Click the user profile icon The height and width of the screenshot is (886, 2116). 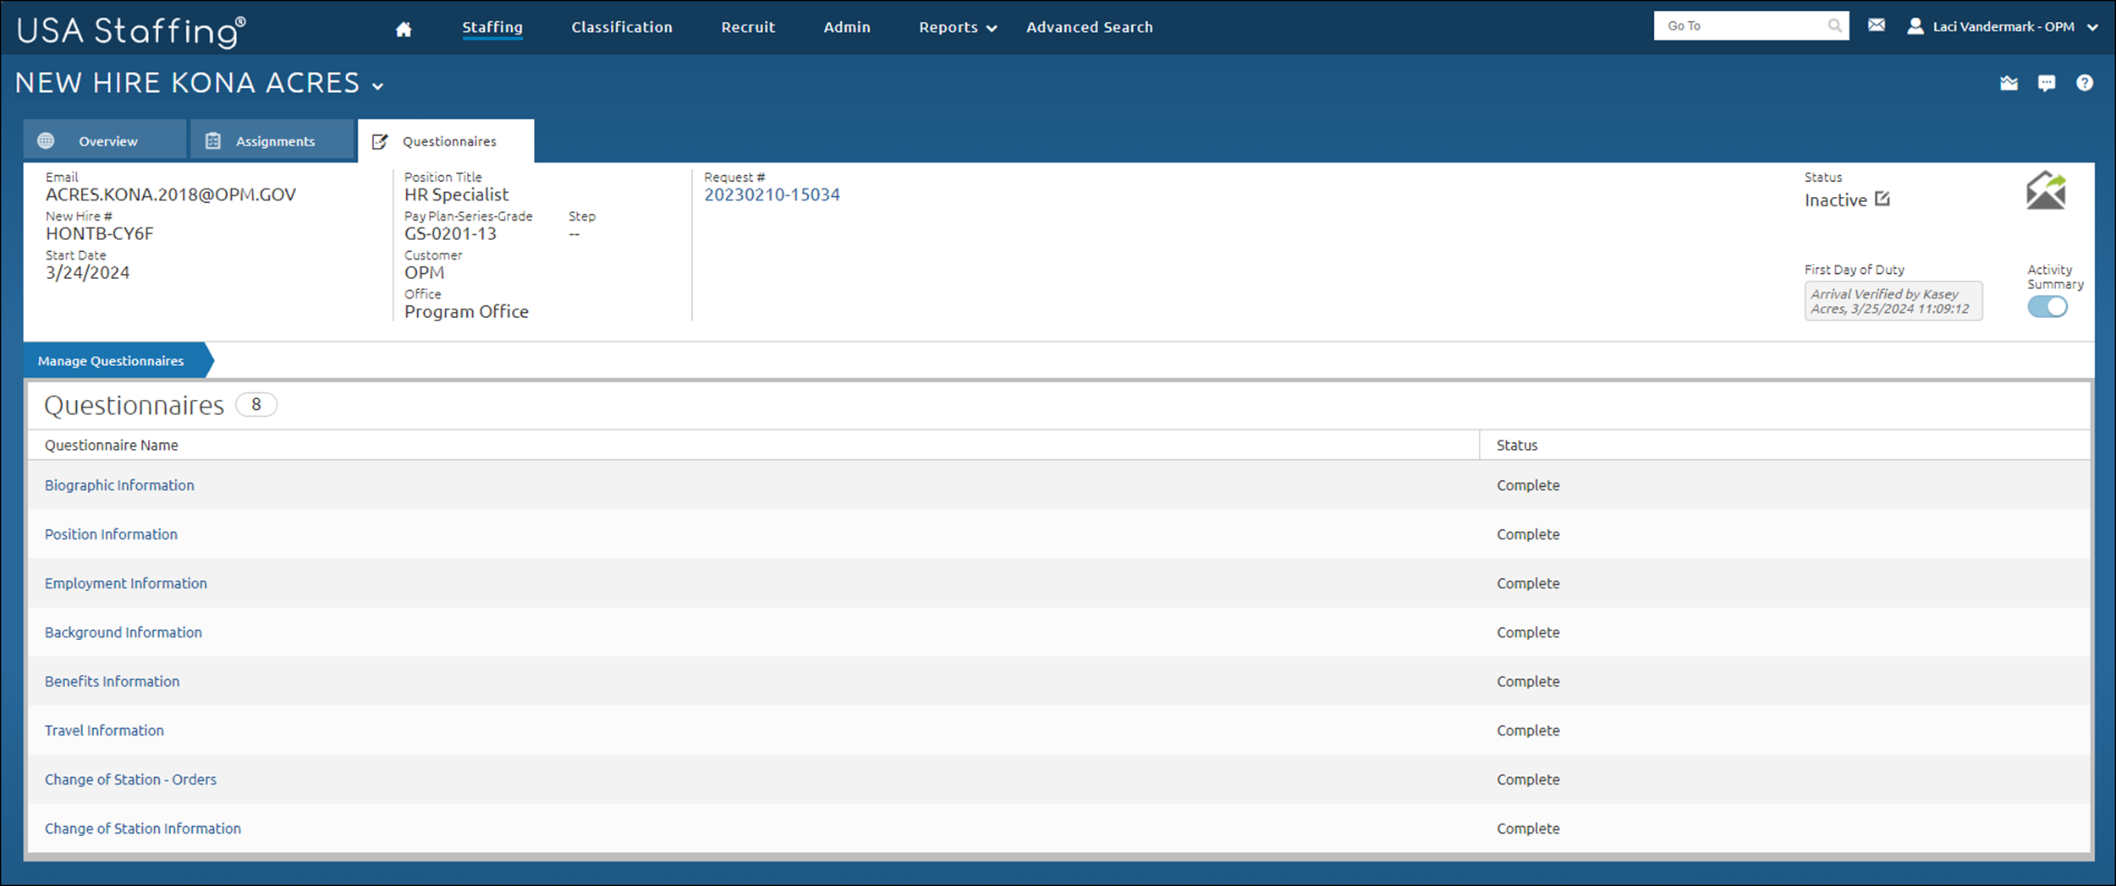click(1915, 26)
